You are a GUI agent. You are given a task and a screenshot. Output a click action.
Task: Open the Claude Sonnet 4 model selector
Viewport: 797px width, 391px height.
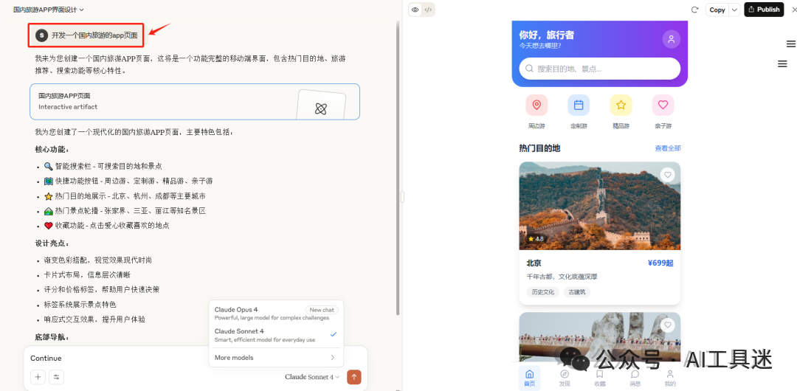point(312,377)
